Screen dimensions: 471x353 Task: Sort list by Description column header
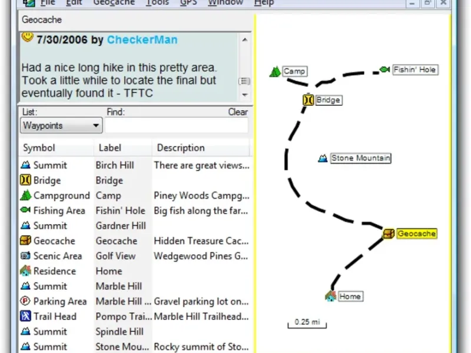(201, 148)
